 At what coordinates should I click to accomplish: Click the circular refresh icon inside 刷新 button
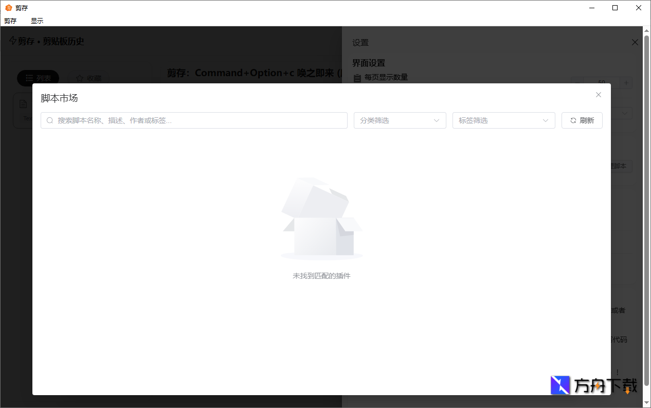[573, 120]
